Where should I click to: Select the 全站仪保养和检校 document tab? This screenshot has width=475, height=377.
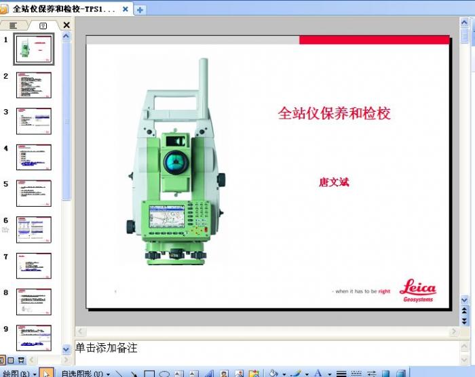(x=66, y=9)
